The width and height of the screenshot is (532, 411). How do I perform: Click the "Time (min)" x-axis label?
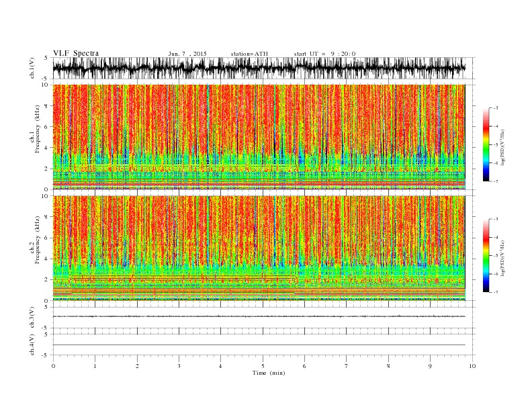click(x=269, y=373)
